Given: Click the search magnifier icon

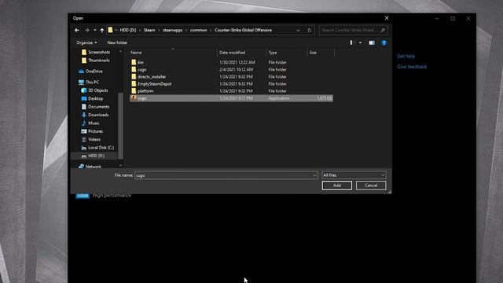Looking at the screenshot, I should point(383,30).
